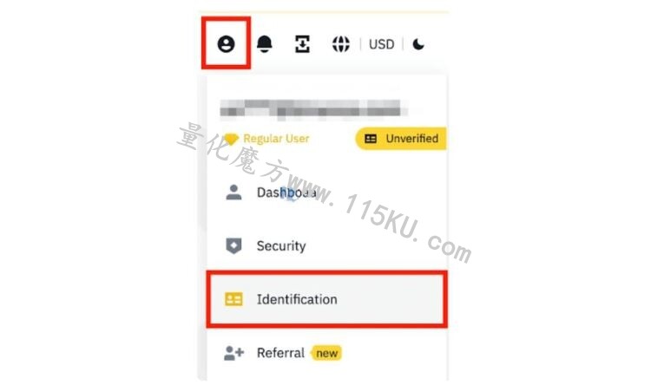Screen dimensions: 651x385
Task: Open notifications bell icon
Action: 265,43
